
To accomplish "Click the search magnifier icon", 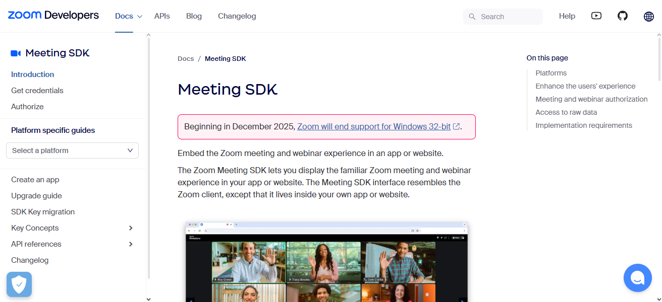I will (472, 16).
